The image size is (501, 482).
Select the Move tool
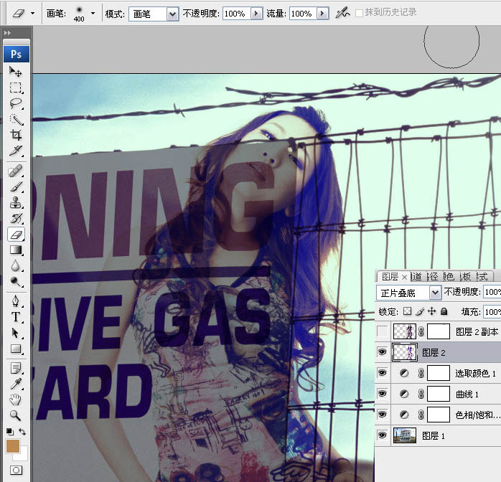click(x=15, y=72)
